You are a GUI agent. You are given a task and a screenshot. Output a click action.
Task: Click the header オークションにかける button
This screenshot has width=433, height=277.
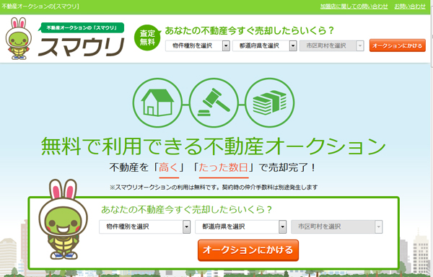398,45
